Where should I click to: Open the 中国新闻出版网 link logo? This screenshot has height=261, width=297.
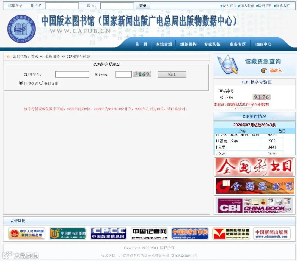click(x=272, y=233)
